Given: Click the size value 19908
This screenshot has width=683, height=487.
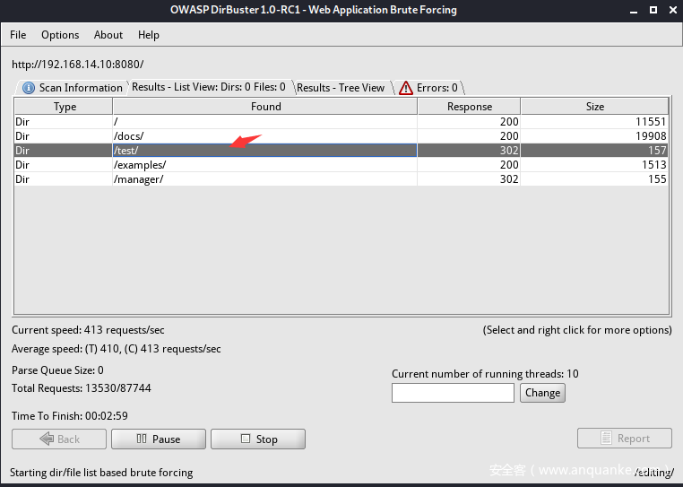Looking at the screenshot, I should tap(651, 136).
